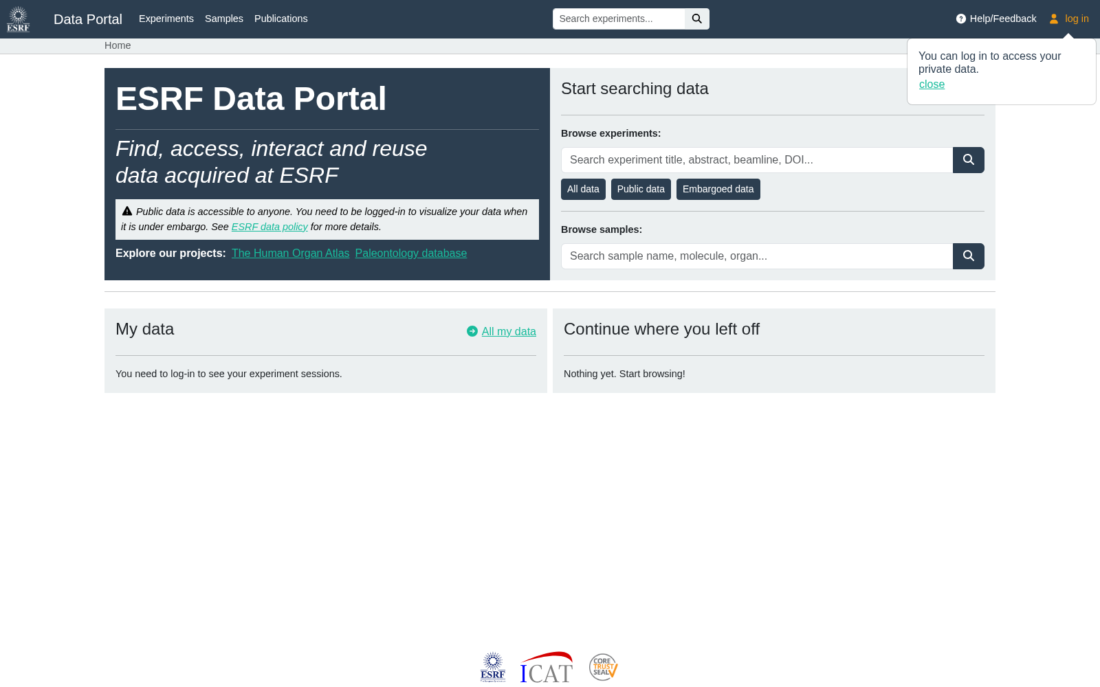
Task: Open the ESRF logo in the footer
Action: click(x=493, y=667)
